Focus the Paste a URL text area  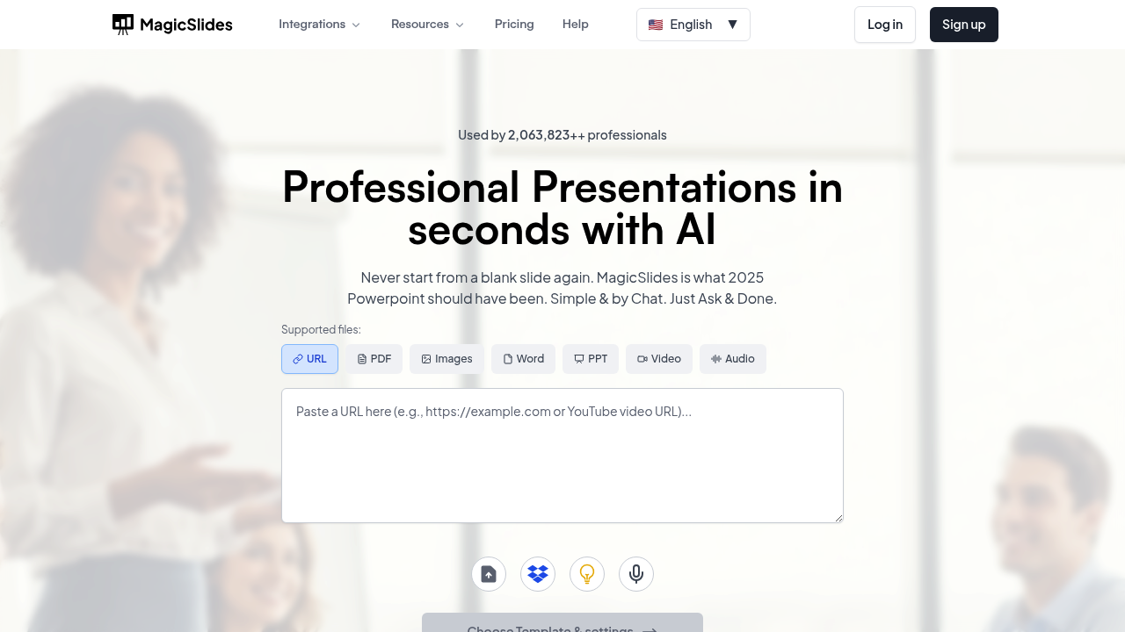[x=562, y=456]
